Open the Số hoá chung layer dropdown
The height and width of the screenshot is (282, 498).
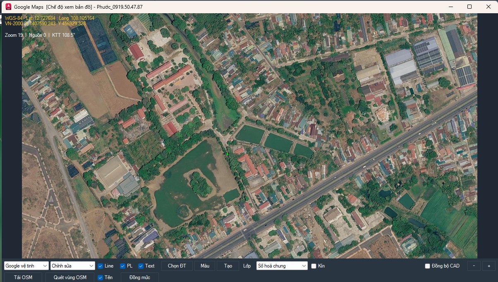point(282,266)
